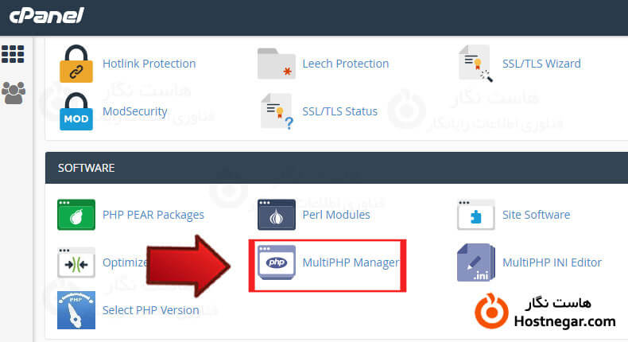
Task: Open the ModSecurity MOD padlock icon
Action: (76, 111)
